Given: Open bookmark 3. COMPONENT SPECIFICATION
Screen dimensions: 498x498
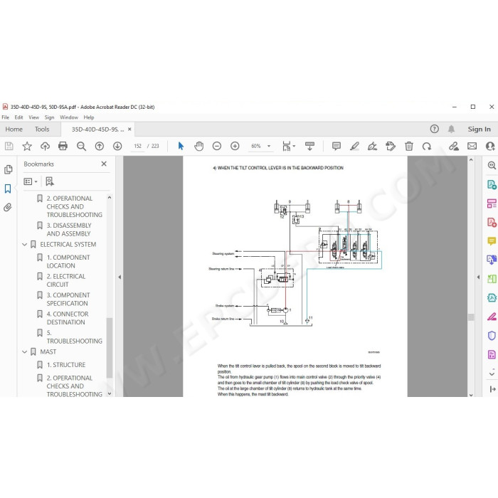Looking at the screenshot, I should pyautogui.click(x=68, y=300).
